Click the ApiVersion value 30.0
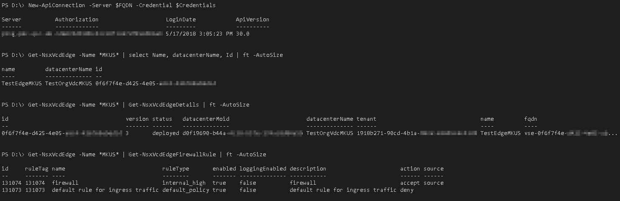Viewport: 620px width, 201px height. coord(243,34)
